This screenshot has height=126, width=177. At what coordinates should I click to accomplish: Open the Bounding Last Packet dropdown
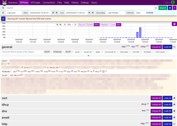point(115,13)
